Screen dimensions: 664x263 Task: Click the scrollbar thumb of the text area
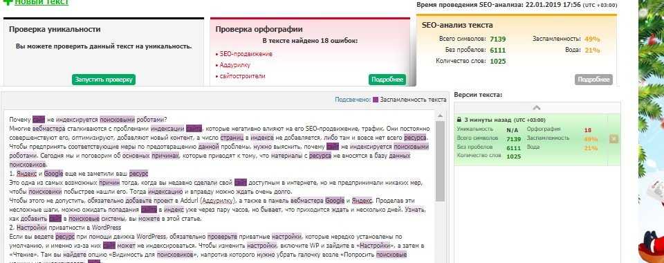pos(440,161)
